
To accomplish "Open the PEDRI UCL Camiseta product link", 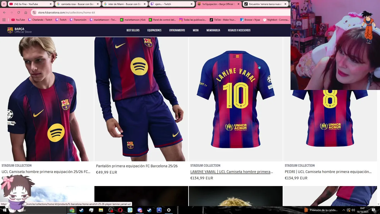I will 328,172.
